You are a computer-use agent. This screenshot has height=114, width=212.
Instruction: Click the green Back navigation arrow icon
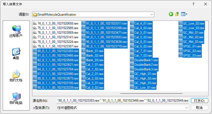point(171,14)
